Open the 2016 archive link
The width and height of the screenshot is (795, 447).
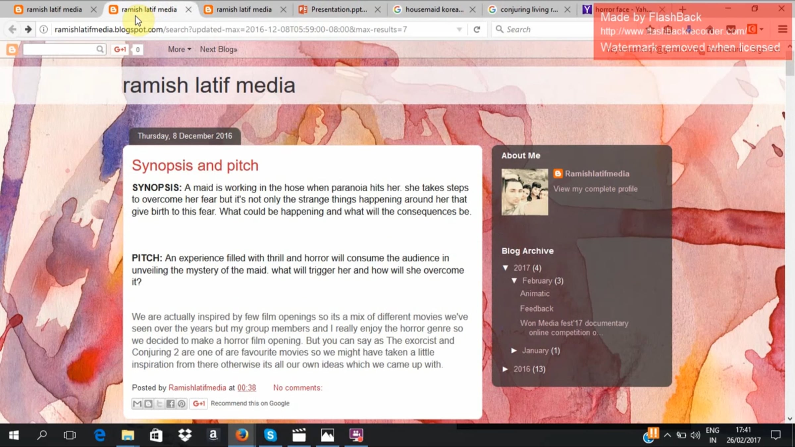click(522, 369)
